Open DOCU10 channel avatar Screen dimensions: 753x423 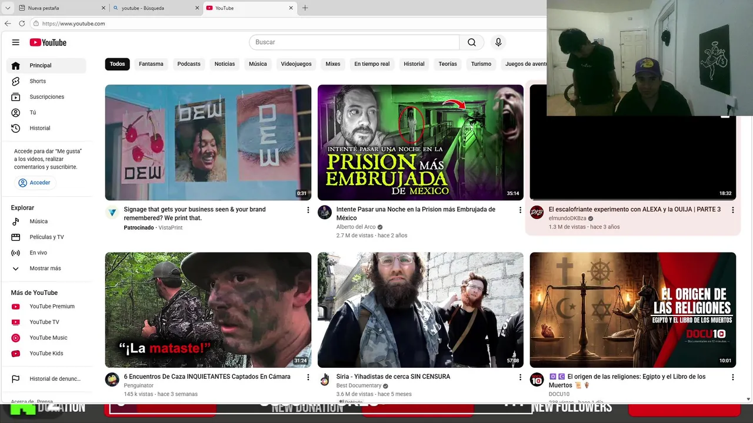(x=537, y=380)
